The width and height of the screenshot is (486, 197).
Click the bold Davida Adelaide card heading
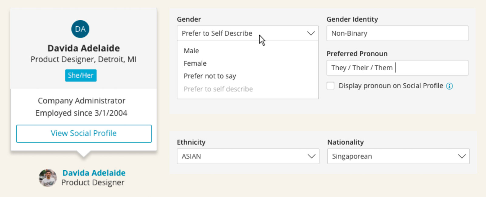coord(84,48)
